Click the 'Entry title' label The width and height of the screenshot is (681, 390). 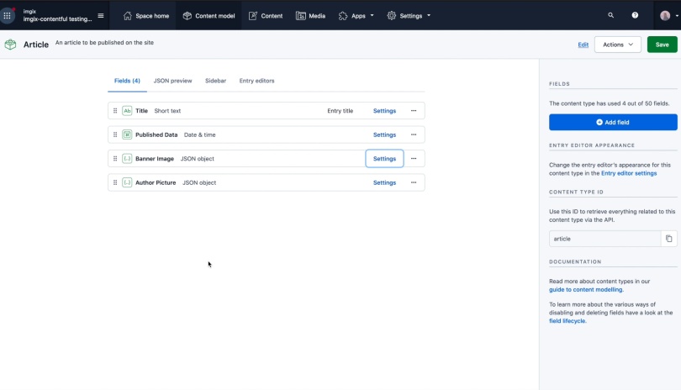[340, 111]
